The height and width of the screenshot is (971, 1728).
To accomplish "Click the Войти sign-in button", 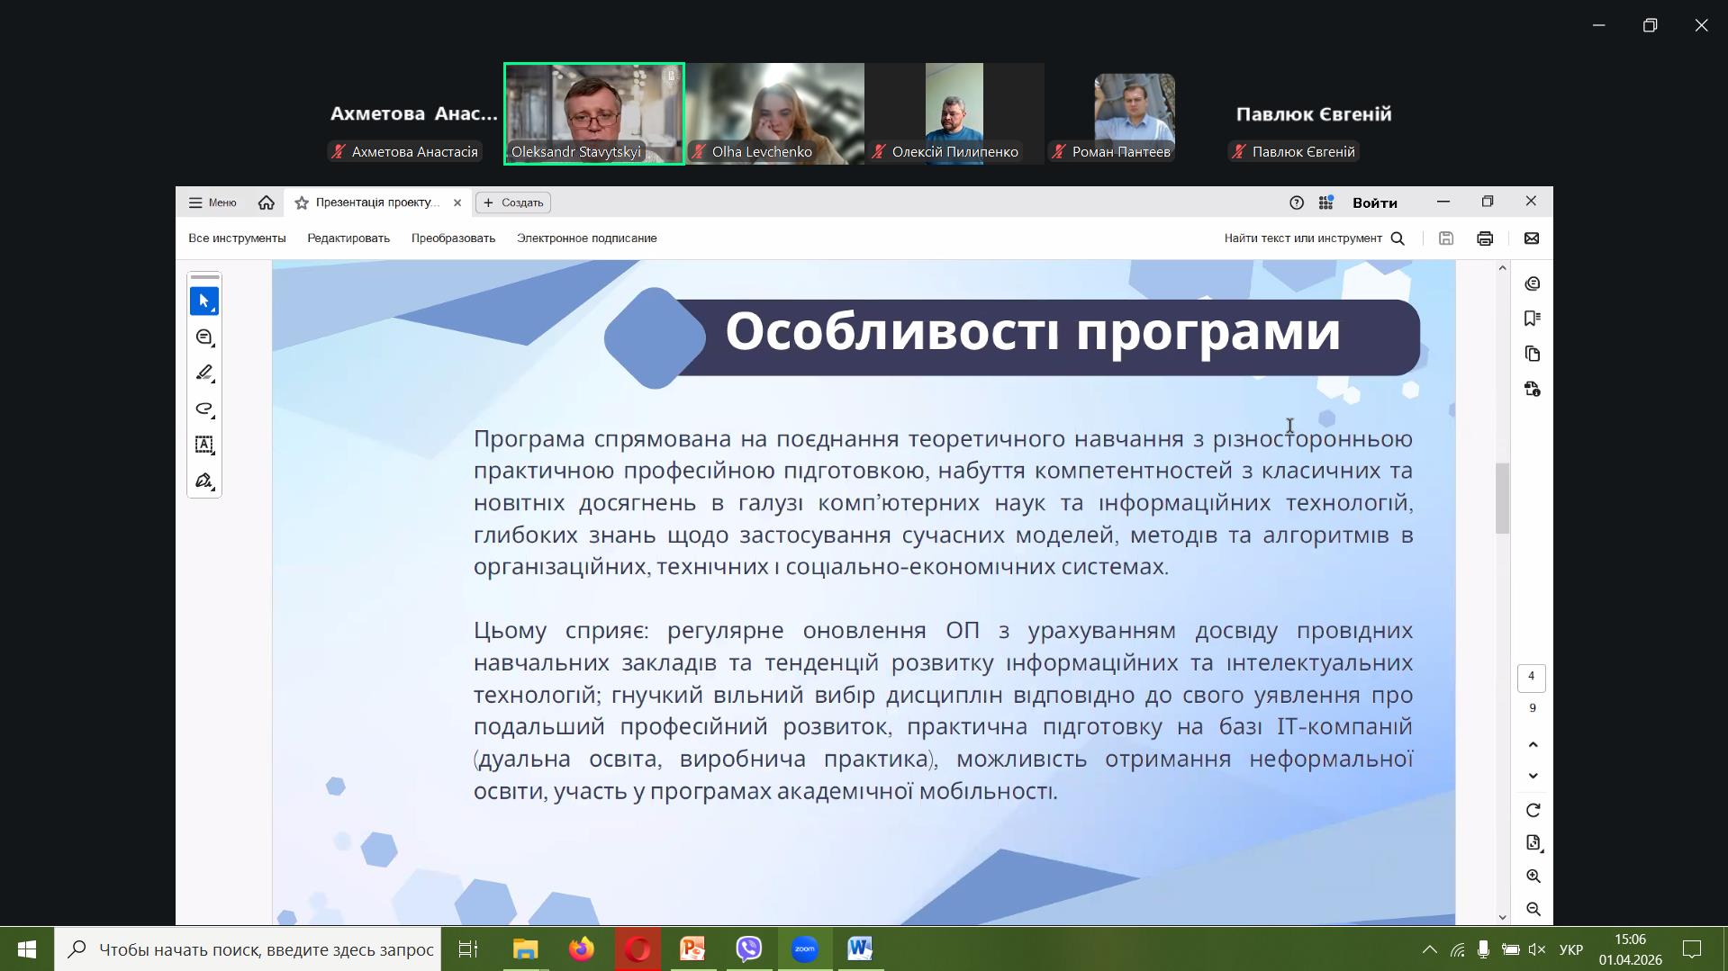I will coord(1374,202).
